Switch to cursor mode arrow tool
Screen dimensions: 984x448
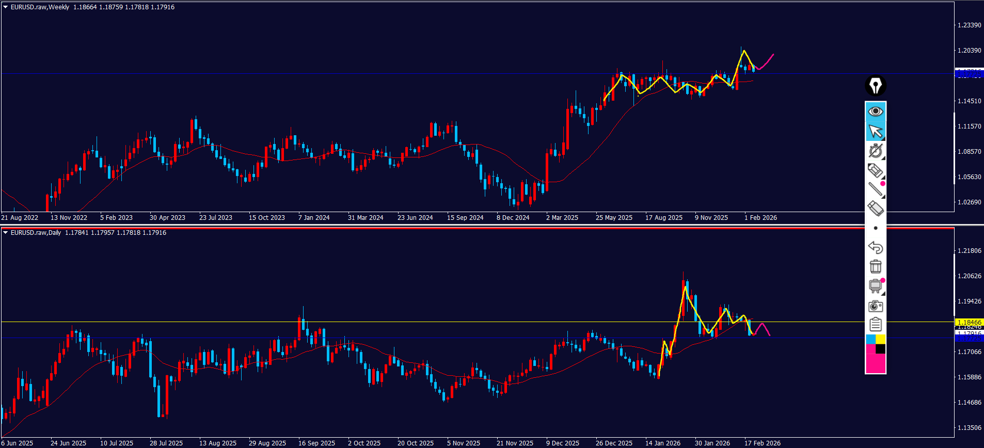coord(875,132)
